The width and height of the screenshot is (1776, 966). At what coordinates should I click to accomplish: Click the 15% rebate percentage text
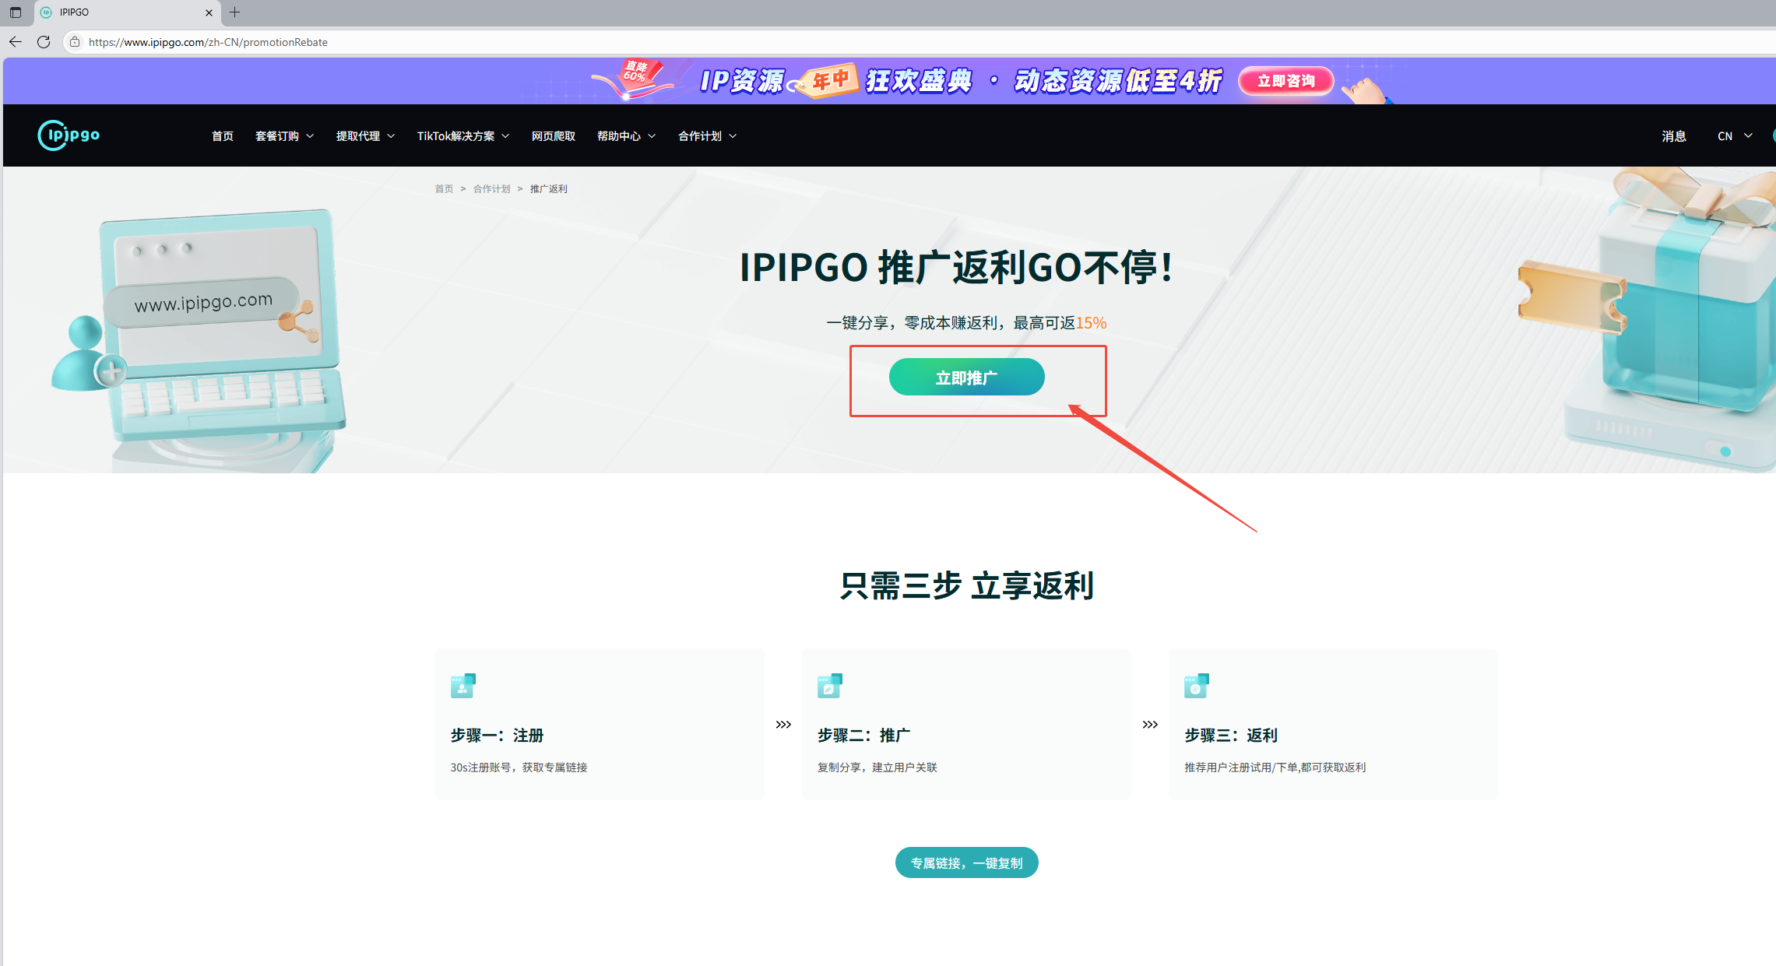(1091, 323)
